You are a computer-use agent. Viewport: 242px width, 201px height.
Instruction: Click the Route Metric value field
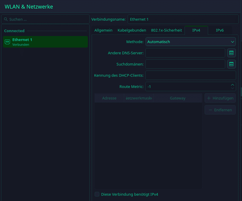pyautogui.click(x=191, y=87)
